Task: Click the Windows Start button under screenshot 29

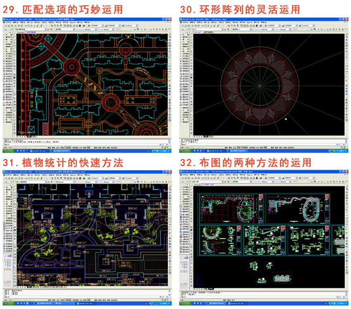Action: 8,151
